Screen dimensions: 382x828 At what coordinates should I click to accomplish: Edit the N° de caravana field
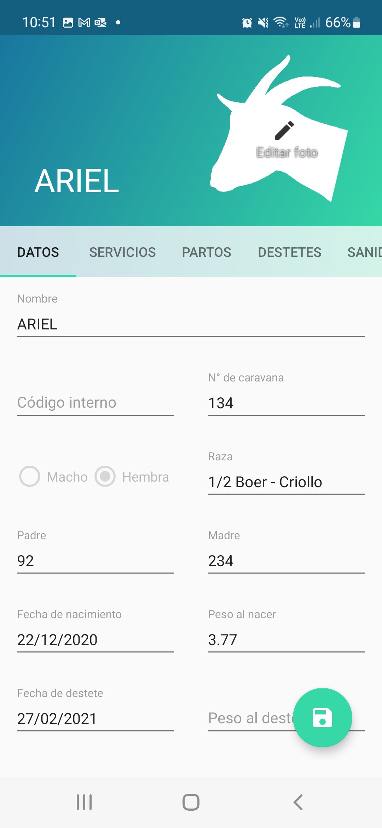[286, 403]
